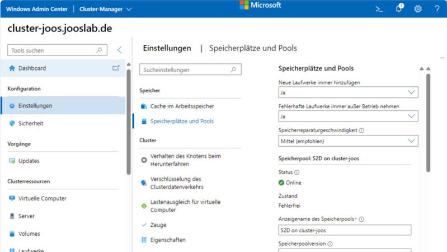The image size is (447, 252).
Task: Go to Windows Admin Center home
Action: point(37,9)
